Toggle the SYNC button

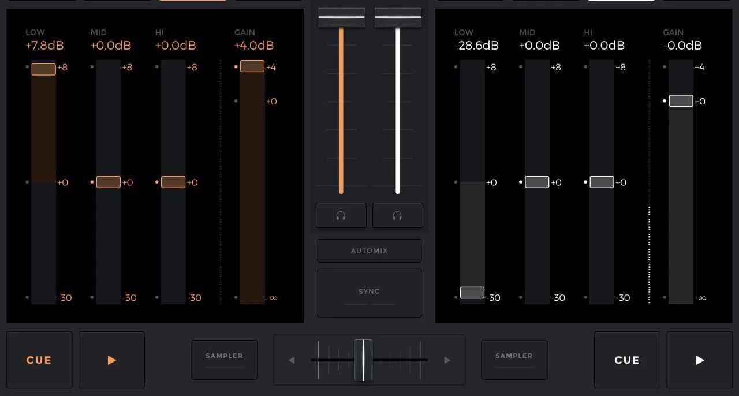point(369,292)
